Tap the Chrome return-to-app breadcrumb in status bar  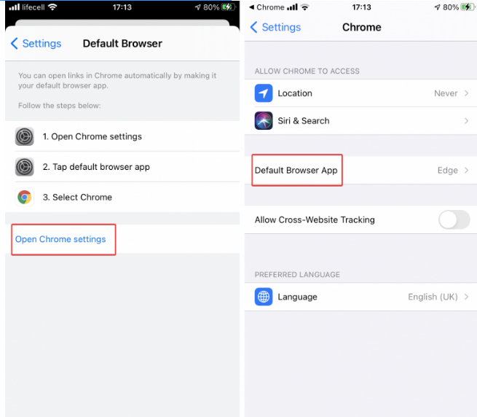coord(267,7)
